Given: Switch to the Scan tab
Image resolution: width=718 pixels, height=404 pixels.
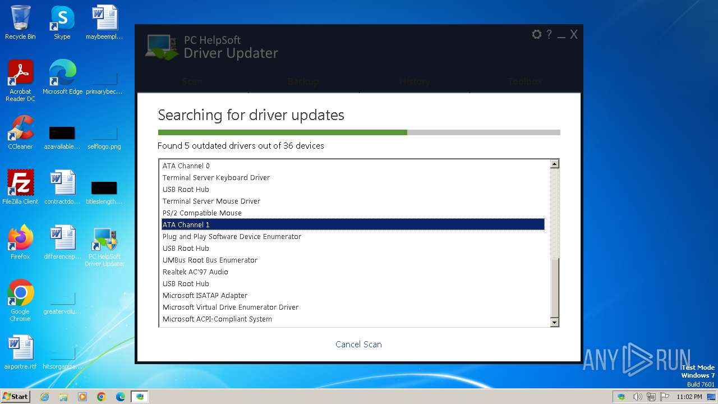Looking at the screenshot, I should [192, 81].
